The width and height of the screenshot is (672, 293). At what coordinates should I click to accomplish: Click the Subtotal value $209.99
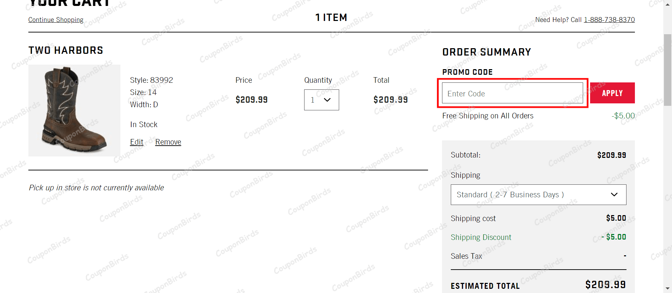tap(611, 155)
